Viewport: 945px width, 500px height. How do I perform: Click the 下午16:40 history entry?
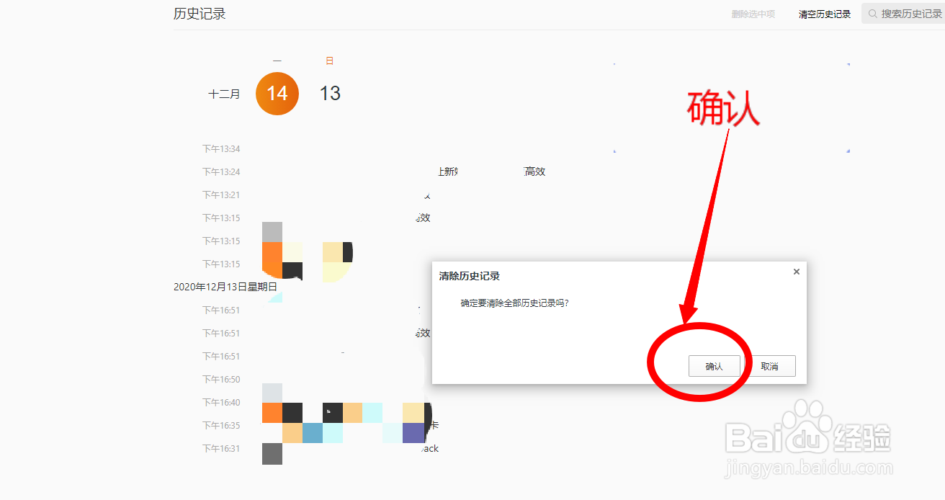pyautogui.click(x=221, y=403)
